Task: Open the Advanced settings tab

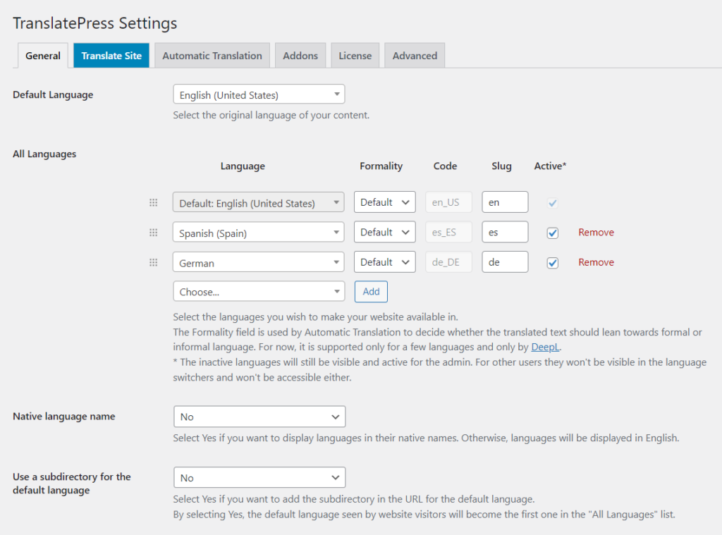Action: (x=414, y=55)
